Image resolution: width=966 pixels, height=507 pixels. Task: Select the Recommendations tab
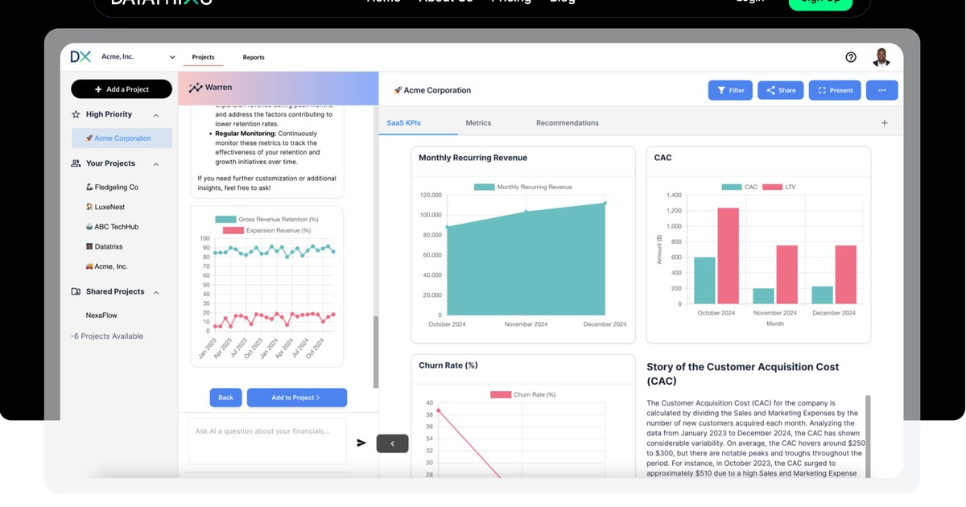coord(568,123)
